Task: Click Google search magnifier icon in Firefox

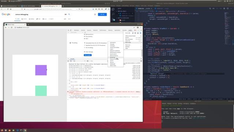Action: (x=69, y=14)
